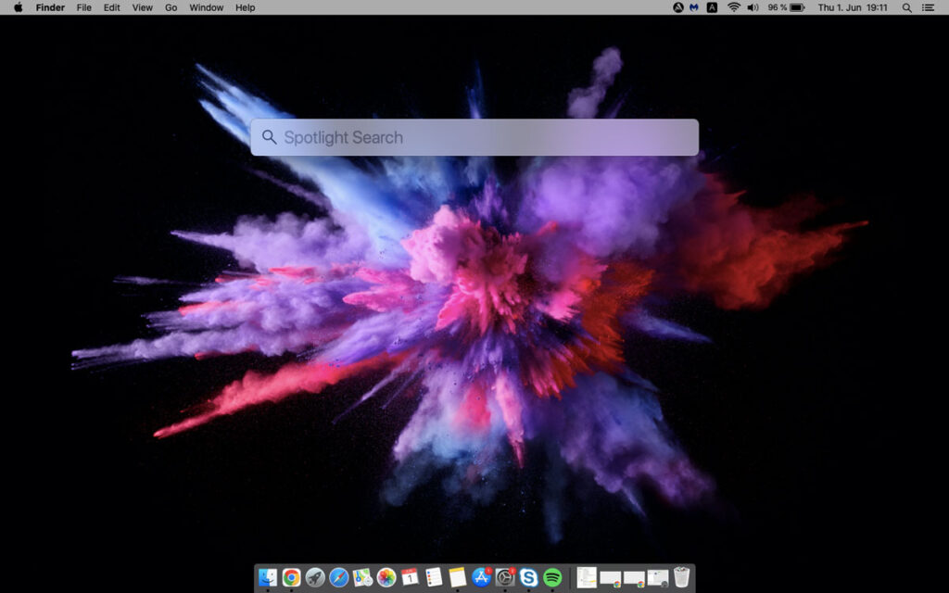
Task: Open the Photos app
Action: (386, 575)
